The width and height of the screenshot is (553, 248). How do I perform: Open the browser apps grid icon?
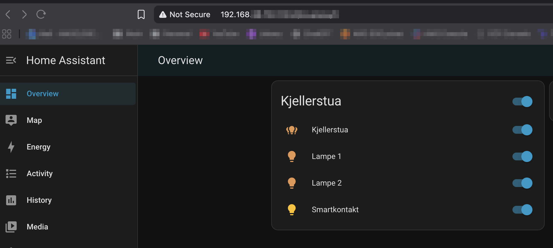(x=7, y=34)
